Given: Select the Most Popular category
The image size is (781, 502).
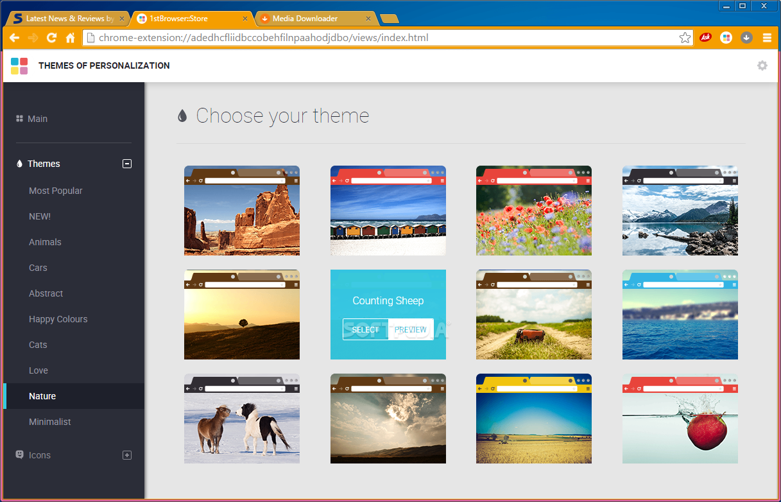Looking at the screenshot, I should coord(56,191).
